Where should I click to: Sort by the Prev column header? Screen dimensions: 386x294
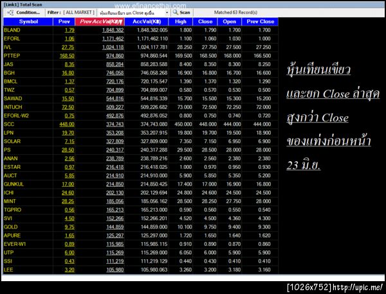click(64, 22)
